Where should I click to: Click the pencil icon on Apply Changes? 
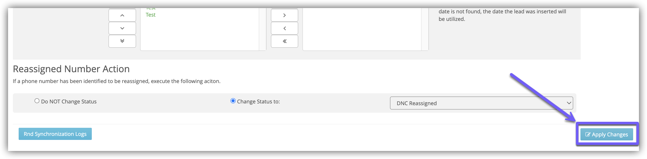pyautogui.click(x=588, y=135)
